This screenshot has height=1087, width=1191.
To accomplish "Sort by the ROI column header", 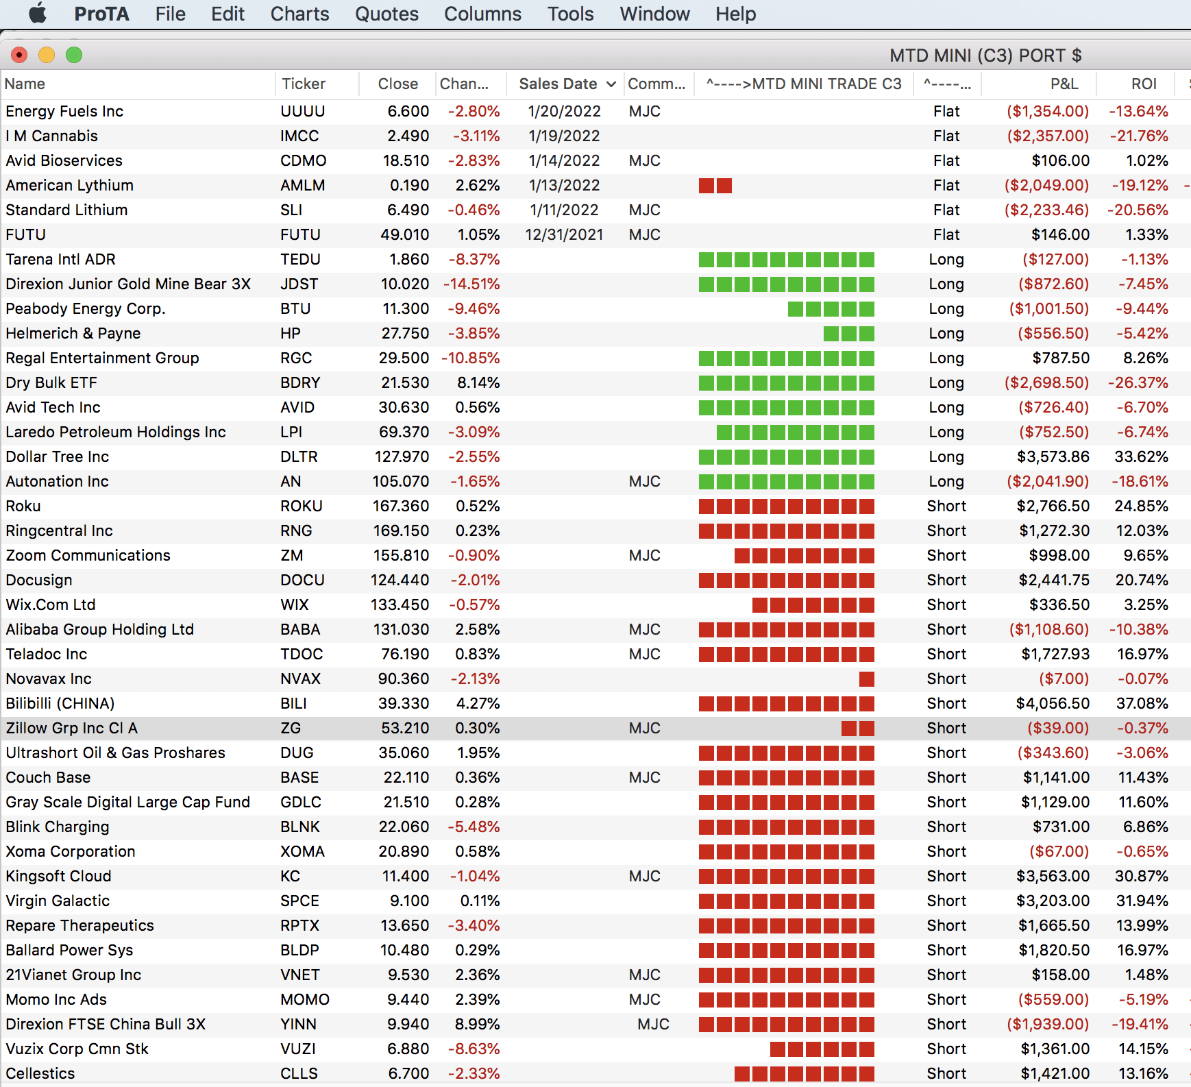I will click(1144, 84).
